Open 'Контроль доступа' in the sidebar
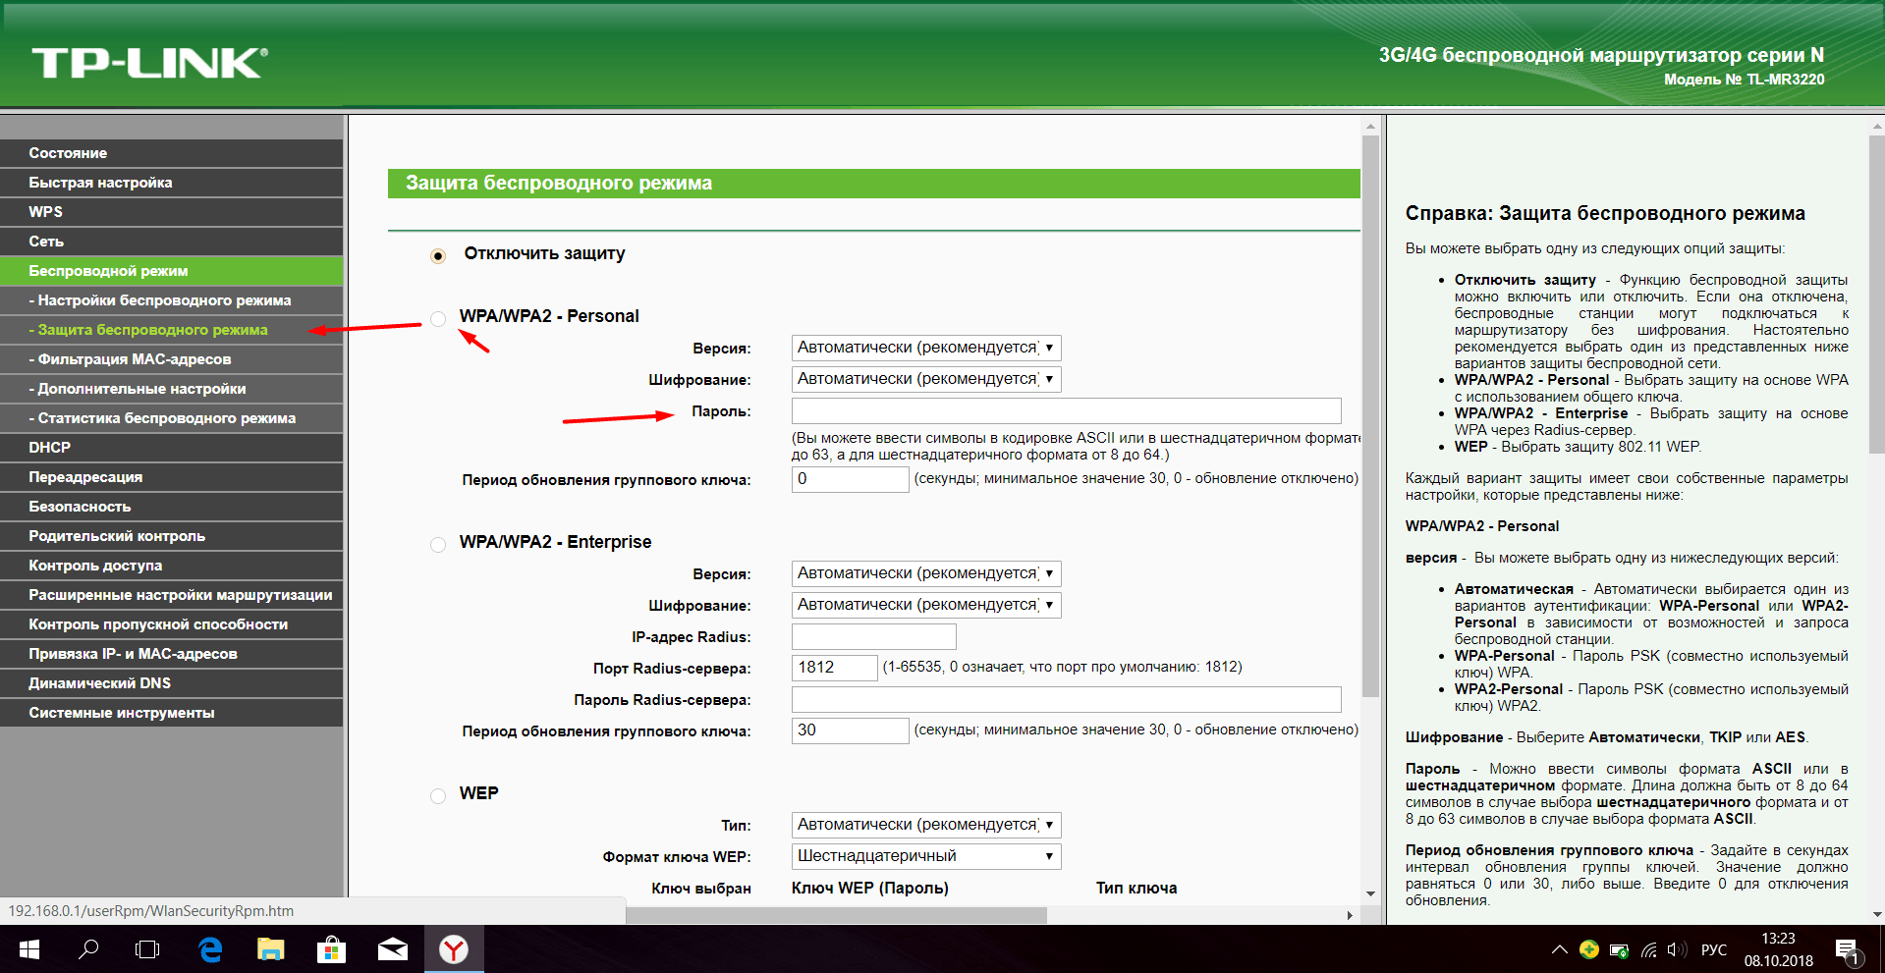Image resolution: width=1885 pixels, height=973 pixels. click(x=172, y=566)
